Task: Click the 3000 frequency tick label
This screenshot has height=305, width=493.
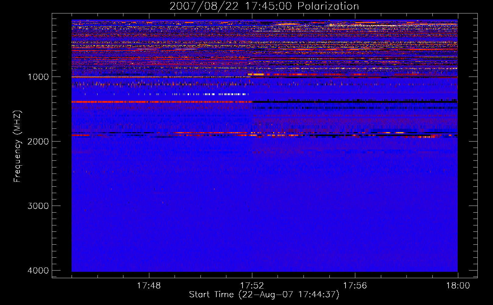Action: pos(38,206)
